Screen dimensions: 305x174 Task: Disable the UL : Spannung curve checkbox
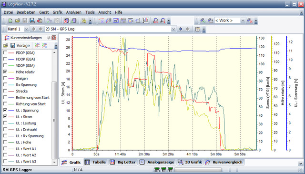coord(5,110)
